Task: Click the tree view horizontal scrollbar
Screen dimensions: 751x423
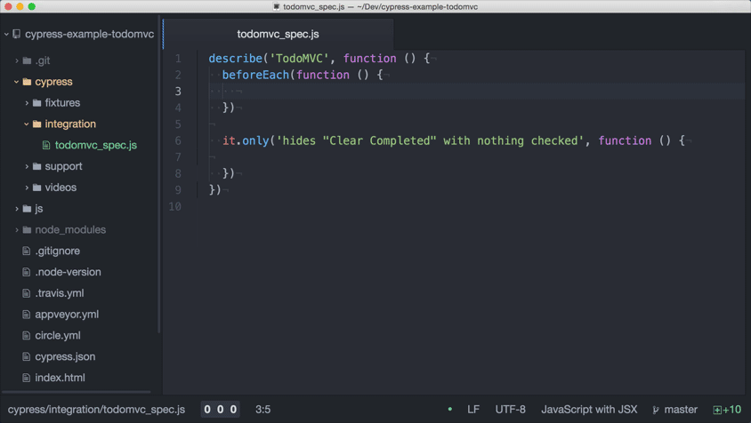Action: pos(77,392)
